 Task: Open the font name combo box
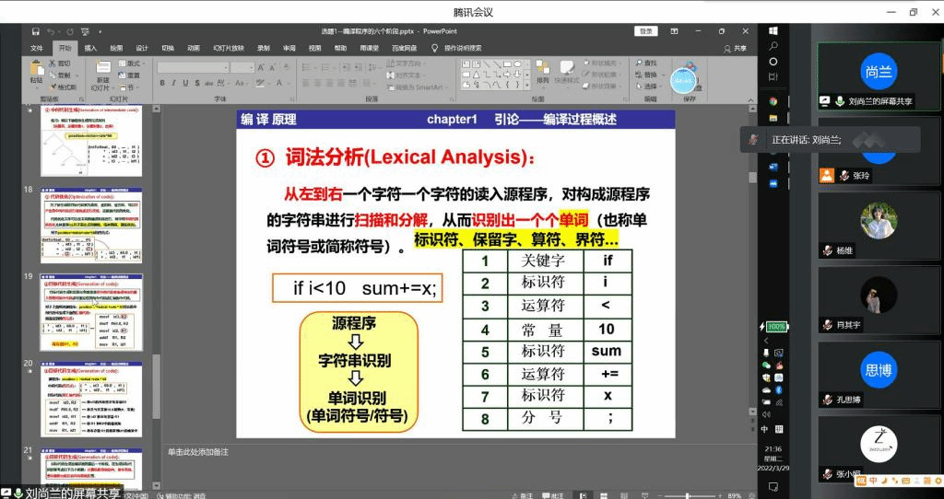point(192,67)
